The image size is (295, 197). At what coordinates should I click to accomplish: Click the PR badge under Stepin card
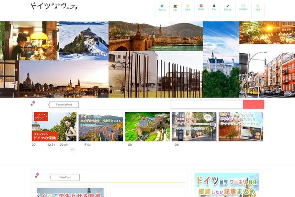pos(73,149)
